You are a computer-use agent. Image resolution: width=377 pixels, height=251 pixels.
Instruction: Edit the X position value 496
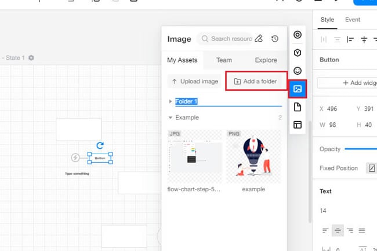pos(332,109)
